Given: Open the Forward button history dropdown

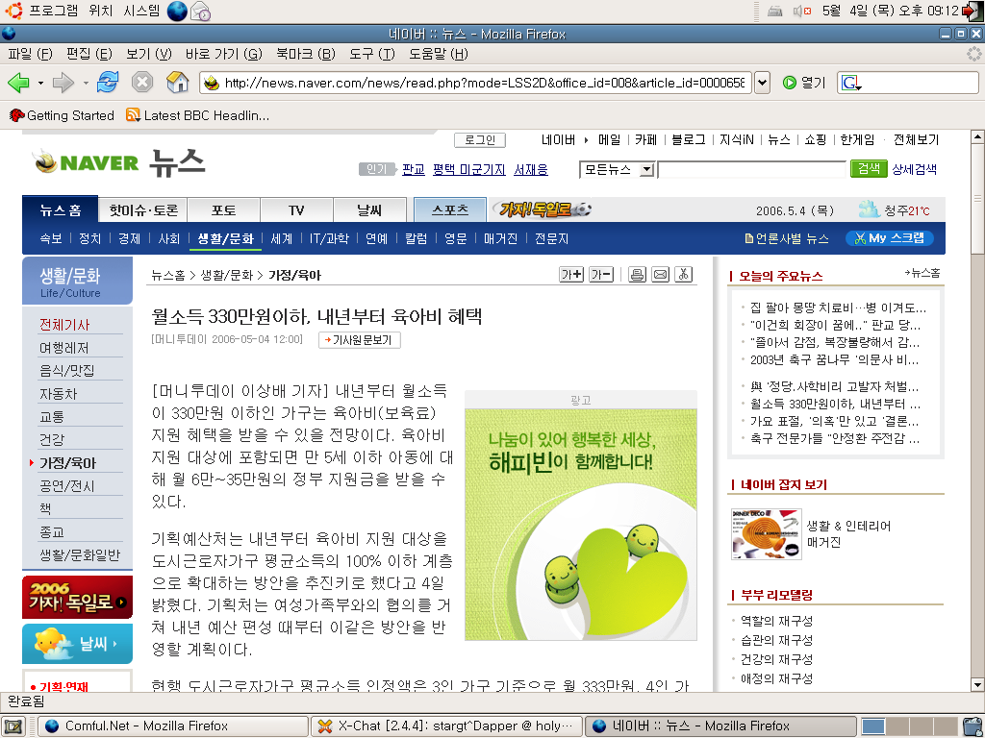Looking at the screenshot, I should [86, 83].
